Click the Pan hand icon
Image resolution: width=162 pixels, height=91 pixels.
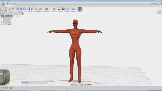point(76,84)
